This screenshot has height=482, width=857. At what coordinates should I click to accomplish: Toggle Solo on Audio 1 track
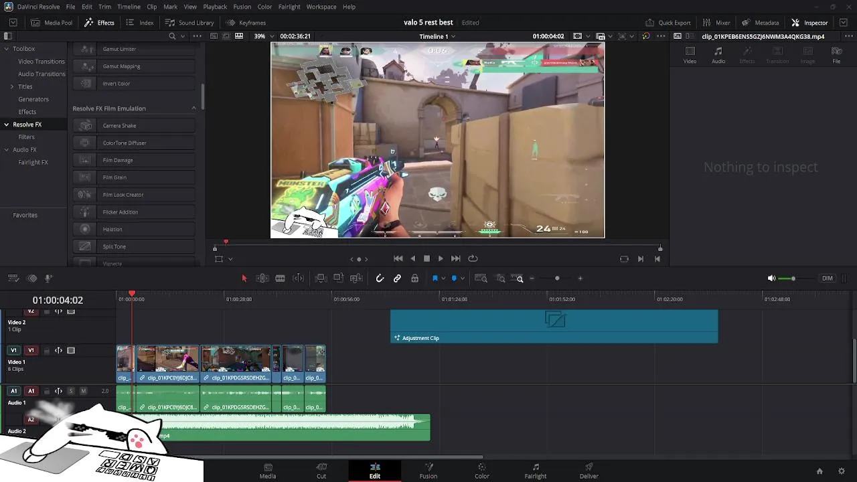point(71,391)
